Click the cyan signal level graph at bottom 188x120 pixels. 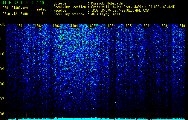pyautogui.click(x=95, y=119)
